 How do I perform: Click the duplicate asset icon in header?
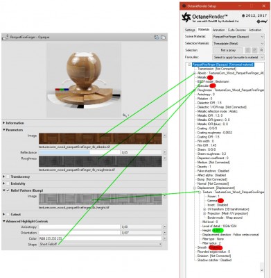pyautogui.click(x=163, y=37)
